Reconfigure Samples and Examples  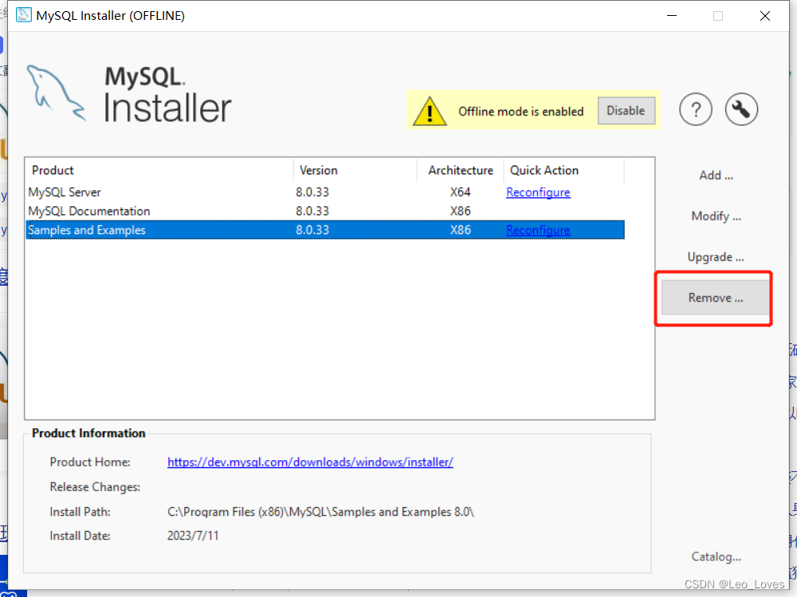point(538,230)
